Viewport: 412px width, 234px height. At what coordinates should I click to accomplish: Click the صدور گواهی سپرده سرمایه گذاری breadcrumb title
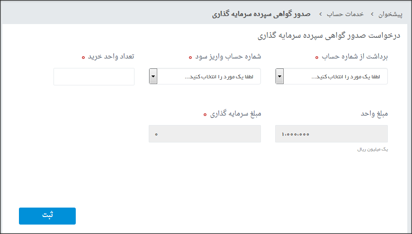(x=261, y=14)
